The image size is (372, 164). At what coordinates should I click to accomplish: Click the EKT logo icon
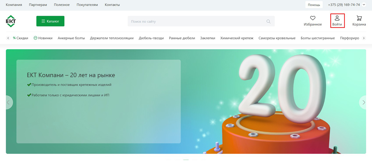point(11,21)
